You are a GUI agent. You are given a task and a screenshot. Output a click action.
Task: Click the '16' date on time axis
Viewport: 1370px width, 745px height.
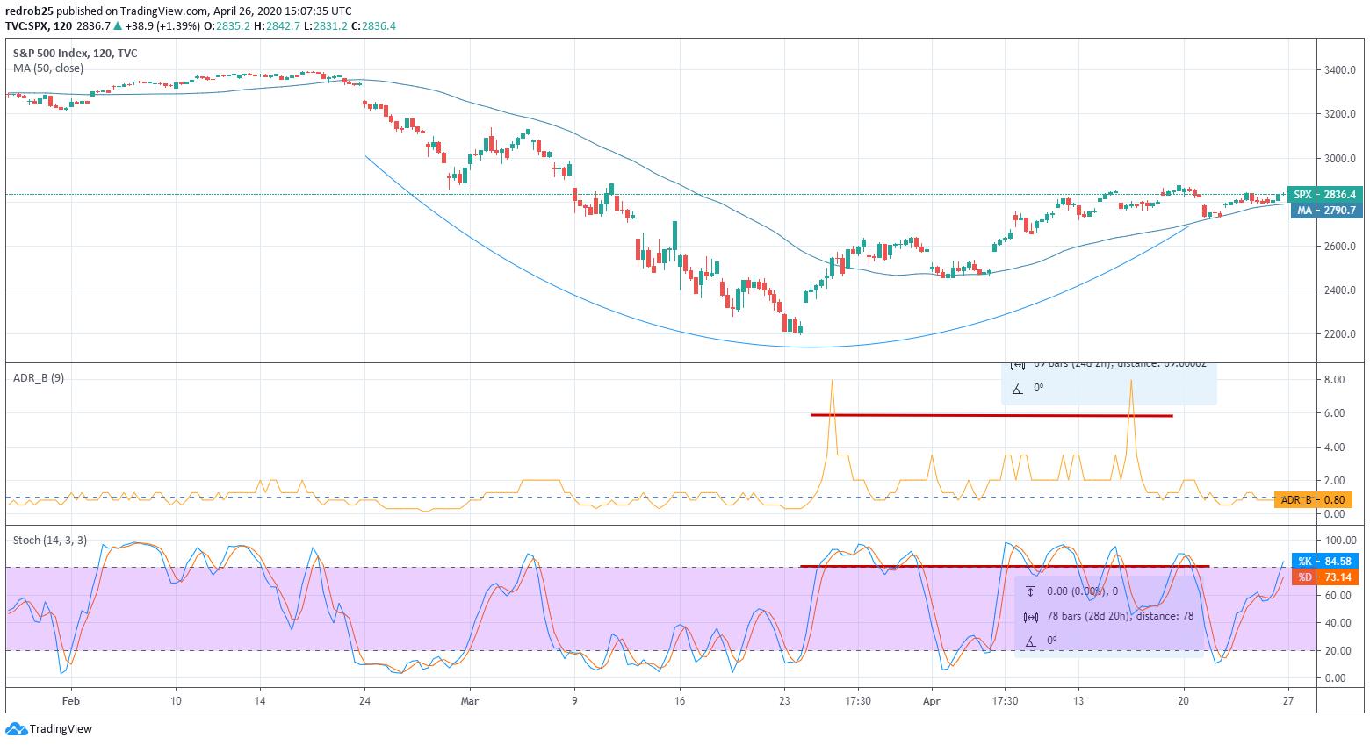[680, 701]
